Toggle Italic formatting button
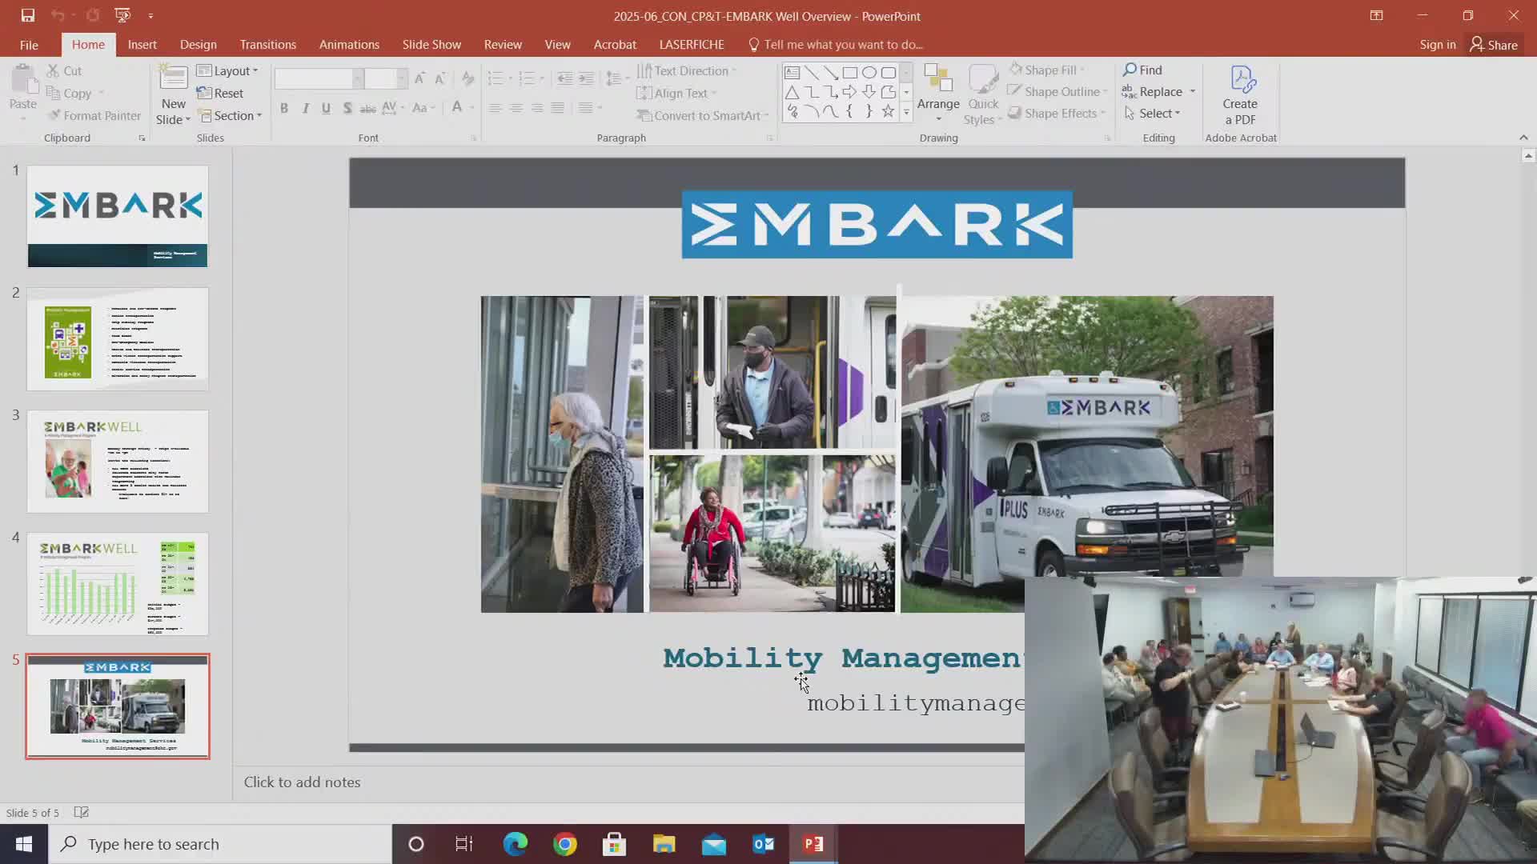The width and height of the screenshot is (1537, 864). click(305, 108)
